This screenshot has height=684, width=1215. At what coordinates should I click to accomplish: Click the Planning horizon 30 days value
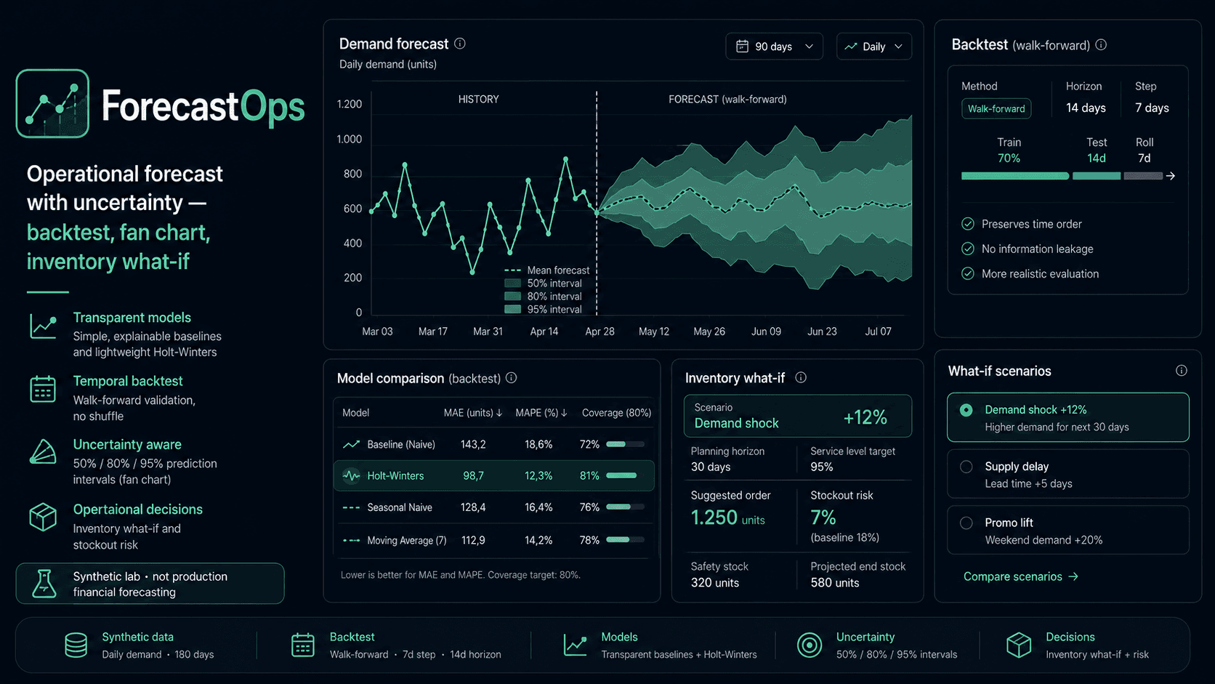[711, 467]
